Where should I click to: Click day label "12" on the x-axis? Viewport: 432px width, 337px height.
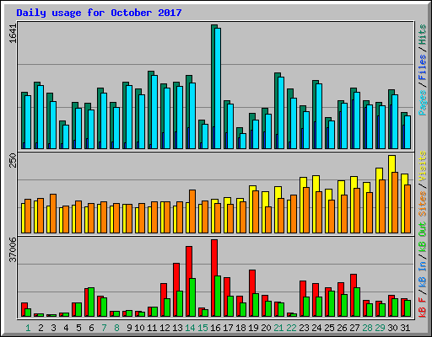pyautogui.click(x=165, y=328)
